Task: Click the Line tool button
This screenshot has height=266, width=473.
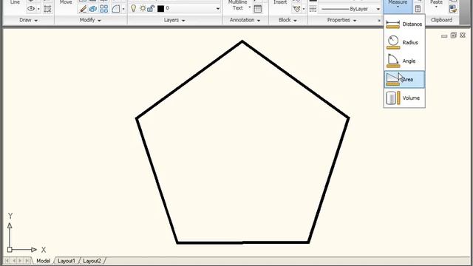Action: click(15, 2)
